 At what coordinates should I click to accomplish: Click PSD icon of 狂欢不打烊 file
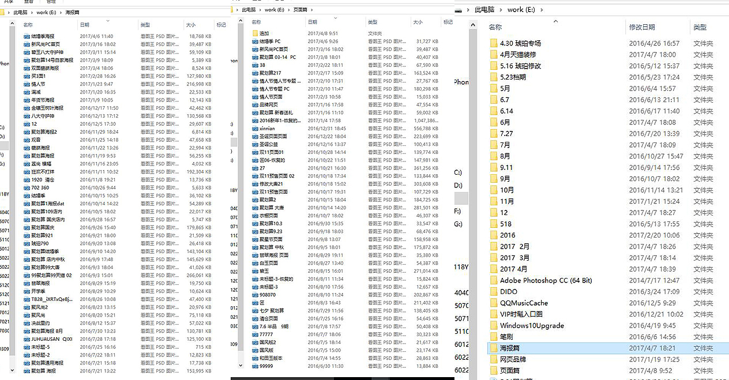27,172
